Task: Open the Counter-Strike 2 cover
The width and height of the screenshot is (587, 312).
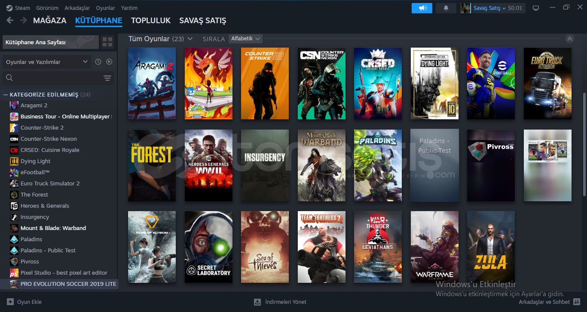Action: [x=265, y=83]
